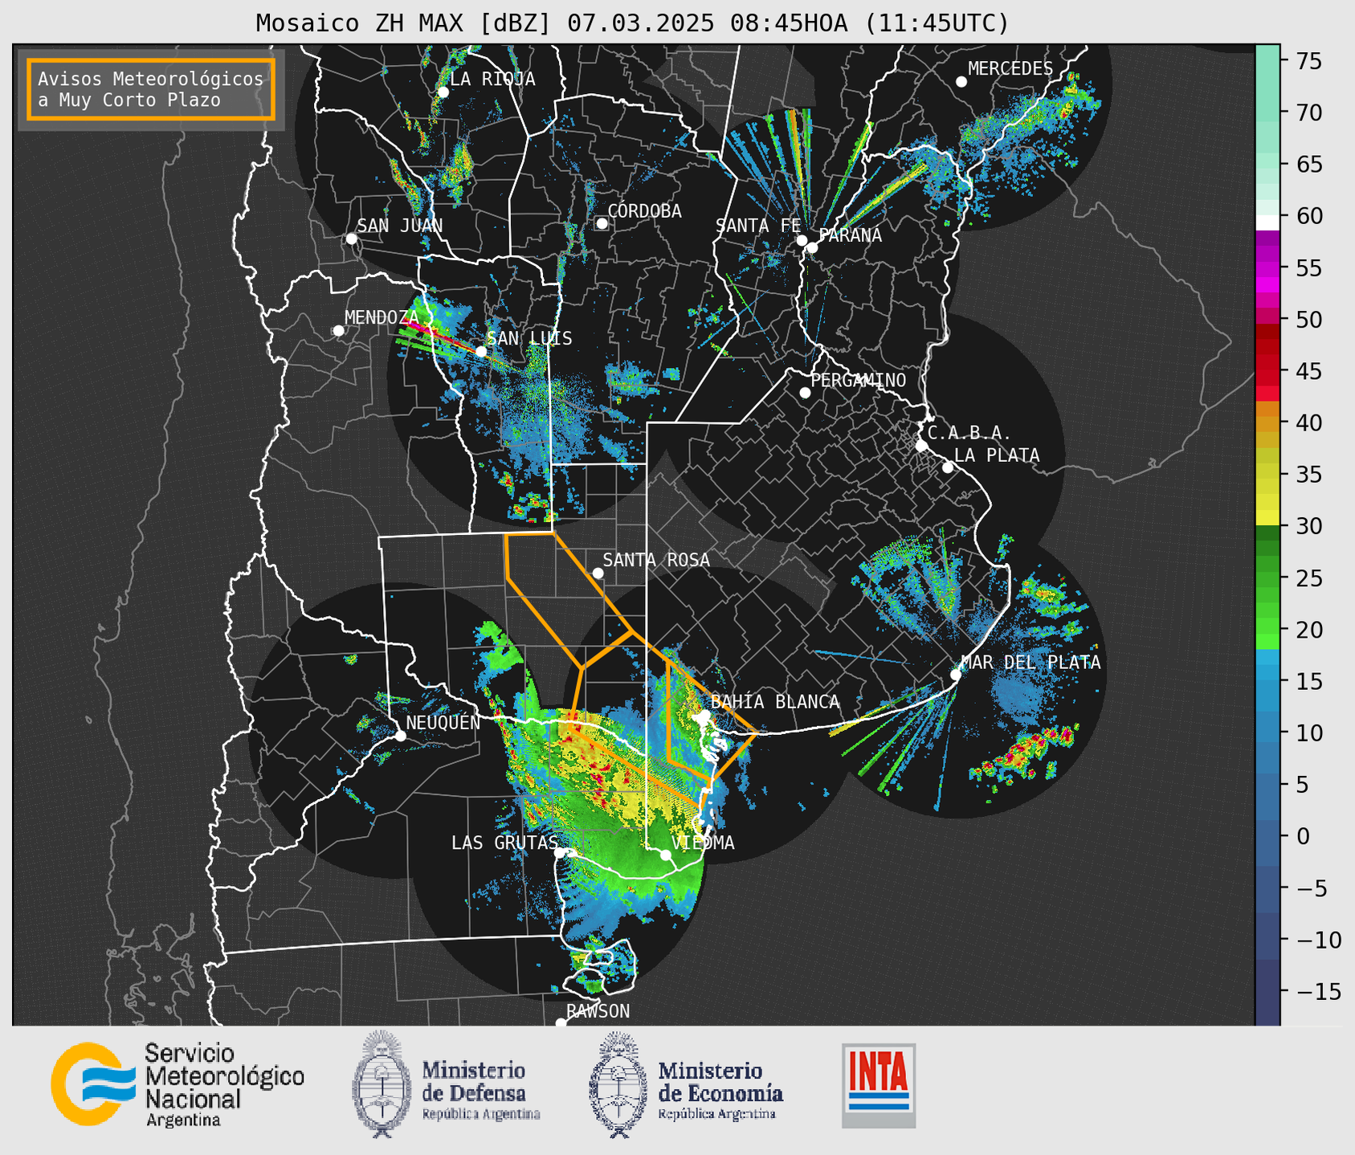This screenshot has height=1155, width=1355.
Task: Click the 0 scale value
Action: tap(1302, 836)
